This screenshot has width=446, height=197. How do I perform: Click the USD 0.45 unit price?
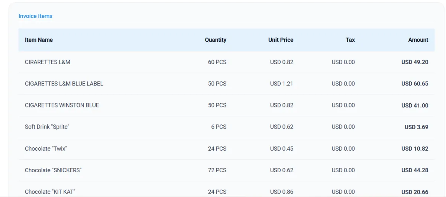[x=281, y=148]
